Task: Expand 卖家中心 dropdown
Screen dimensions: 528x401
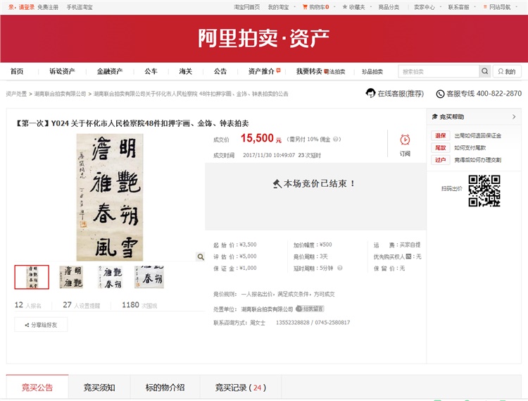Action: 441,7
